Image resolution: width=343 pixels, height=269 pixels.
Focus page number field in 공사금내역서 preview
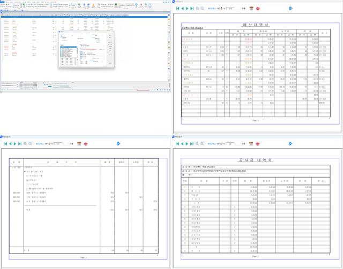tap(233, 144)
